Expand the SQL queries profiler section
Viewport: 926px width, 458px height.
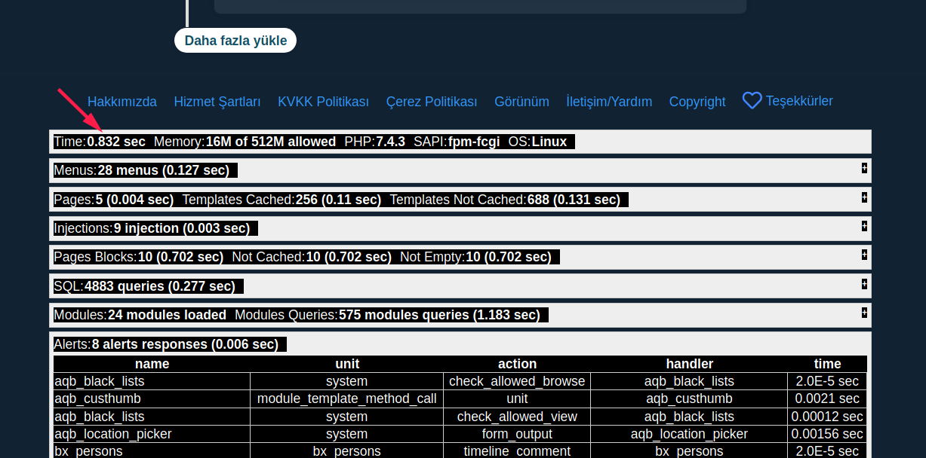[864, 284]
